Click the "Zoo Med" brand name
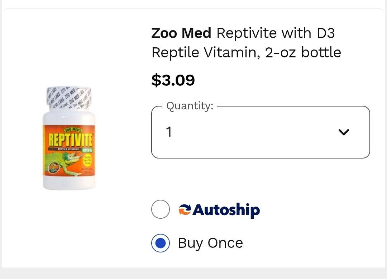 (181, 33)
